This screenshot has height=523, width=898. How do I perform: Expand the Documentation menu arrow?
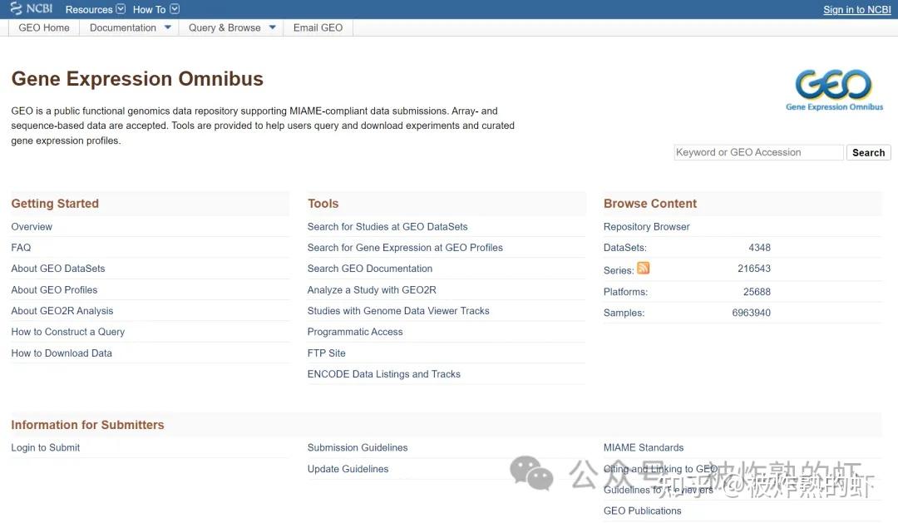(x=168, y=27)
